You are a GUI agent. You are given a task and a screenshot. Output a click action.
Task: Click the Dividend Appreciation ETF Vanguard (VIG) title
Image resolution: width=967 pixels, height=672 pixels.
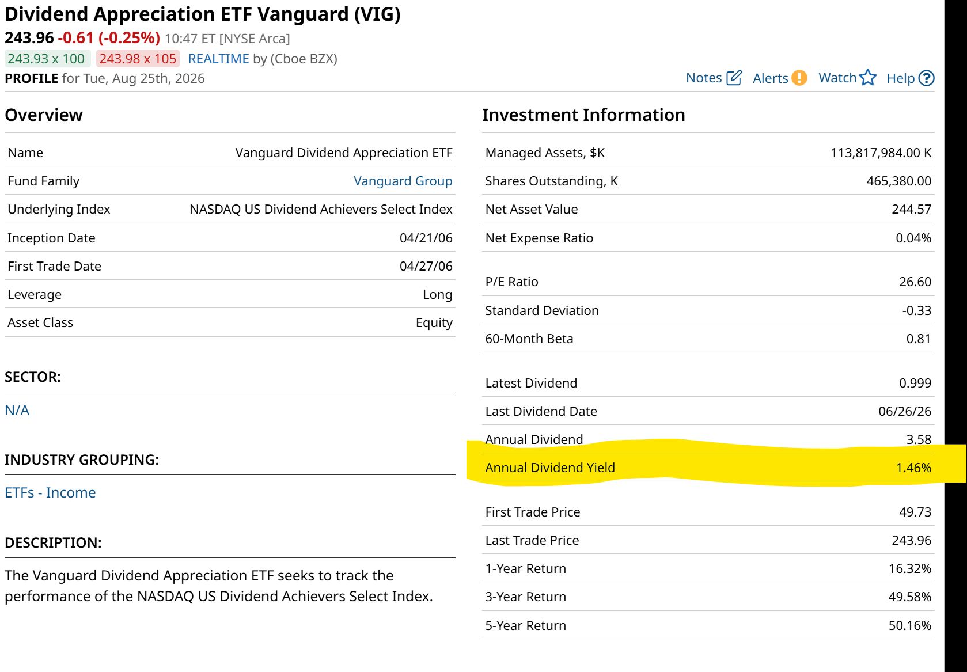point(203,14)
